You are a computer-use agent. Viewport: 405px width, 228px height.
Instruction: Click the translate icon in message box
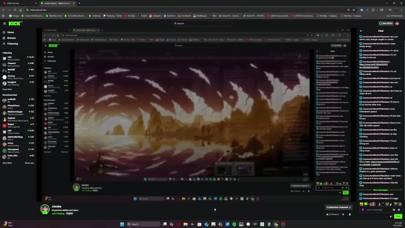tap(394, 210)
